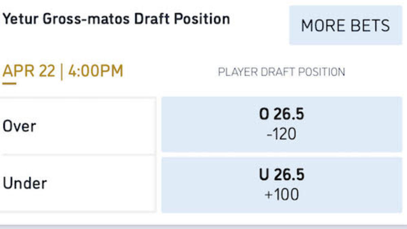This screenshot has width=407, height=229.
Task: Click the gold underline beneath APR
Action: [x=9, y=83]
